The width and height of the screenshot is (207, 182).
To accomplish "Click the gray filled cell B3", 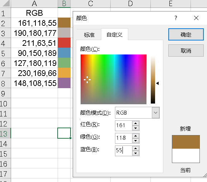I will point(64,33).
